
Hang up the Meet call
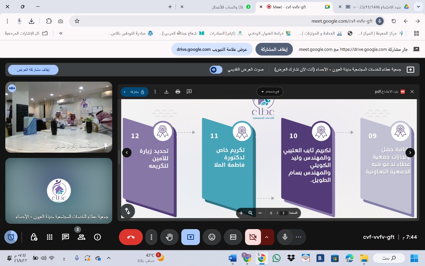[x=131, y=237]
